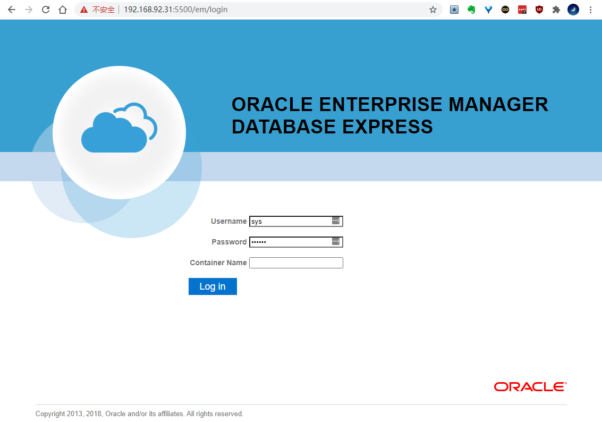Focus the Username field containing sys
602x422 pixels.
296,221
